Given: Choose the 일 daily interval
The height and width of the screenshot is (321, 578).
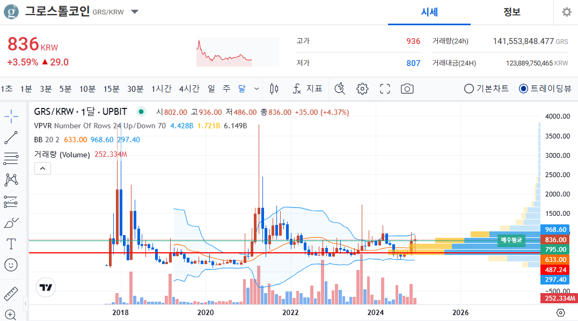Looking at the screenshot, I should (211, 89).
